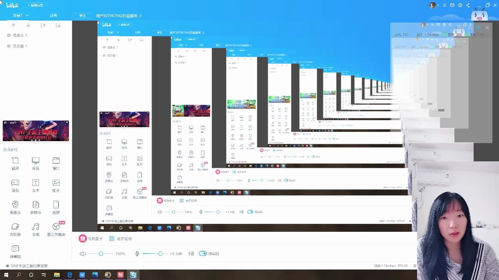Select the 显示器 1 source row

coord(36,46)
